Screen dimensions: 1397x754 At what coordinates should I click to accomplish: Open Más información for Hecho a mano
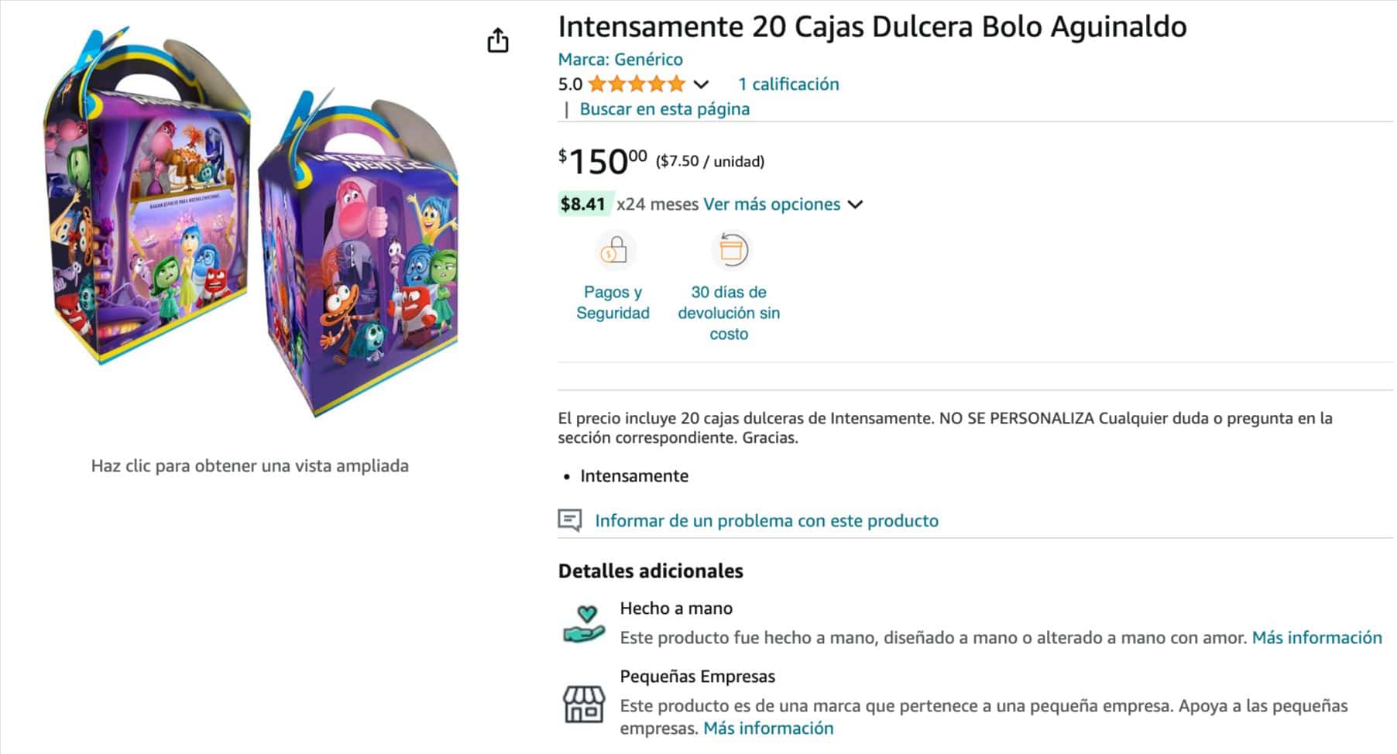point(1316,638)
